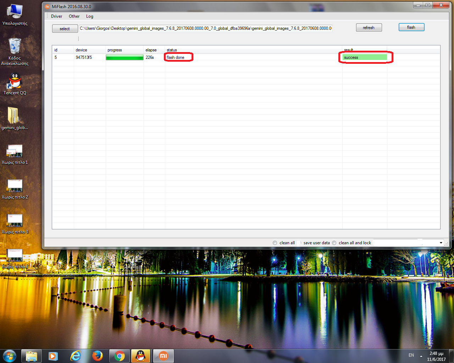Open the Υπολογιστής desktop icon
This screenshot has width=454, height=363.
[x=15, y=15]
